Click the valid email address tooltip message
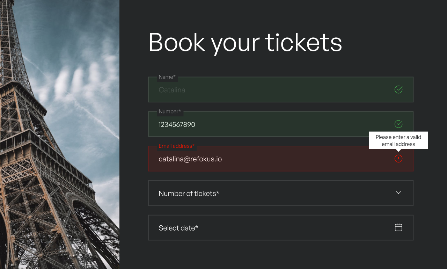Image resolution: width=447 pixels, height=269 pixels. (x=398, y=140)
